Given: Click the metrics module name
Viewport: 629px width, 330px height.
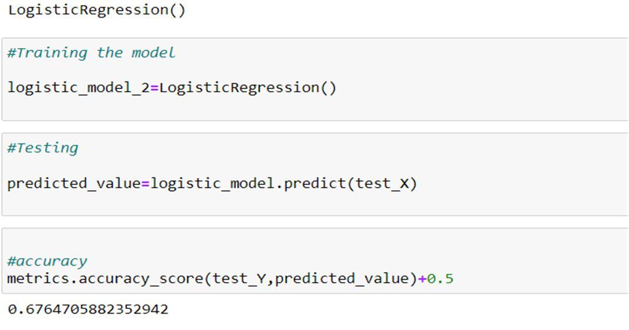Looking at the screenshot, I should (x=39, y=279).
